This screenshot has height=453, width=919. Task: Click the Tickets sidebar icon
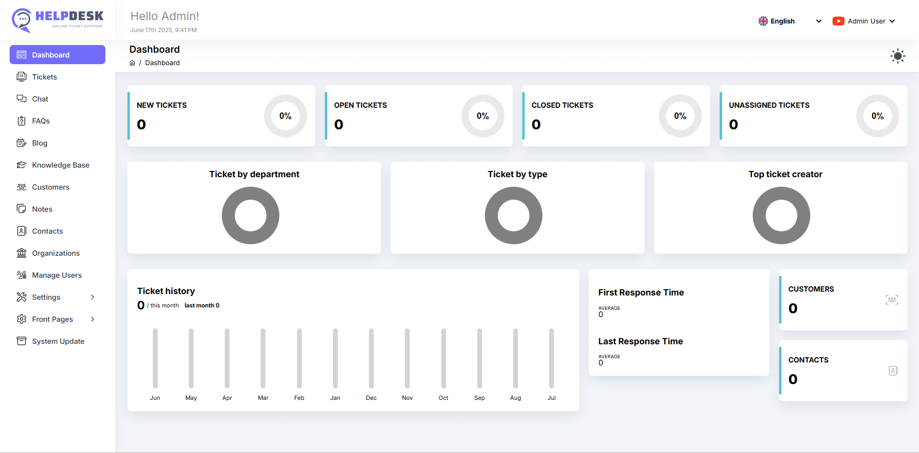tap(22, 77)
